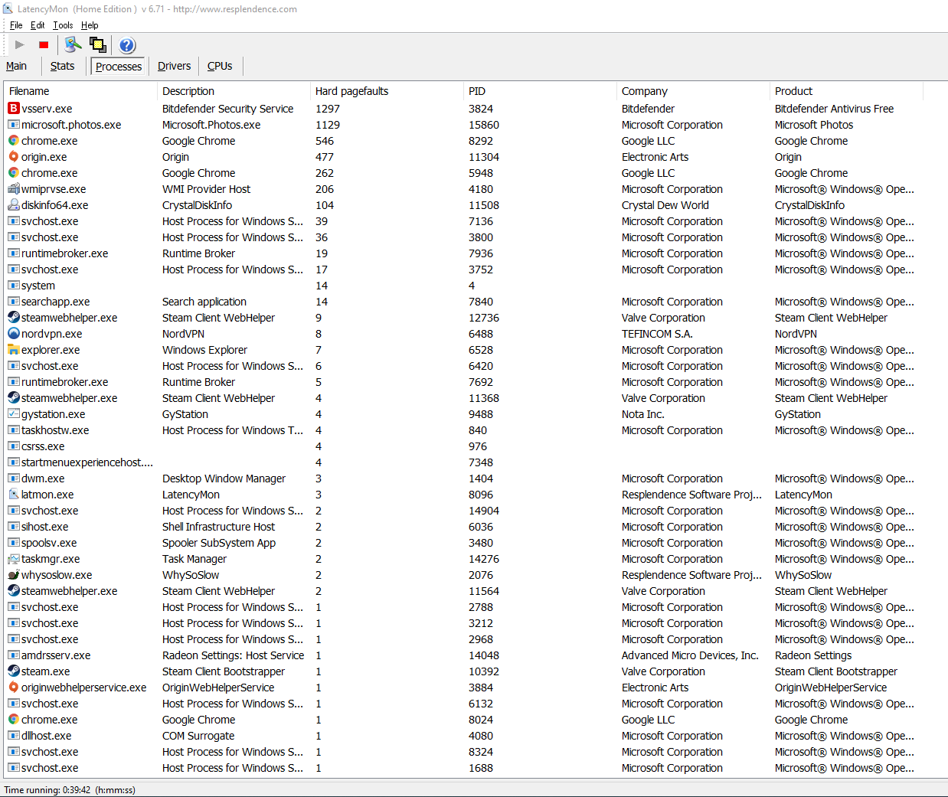Click the Chrome icon for PID 8024

[14, 720]
